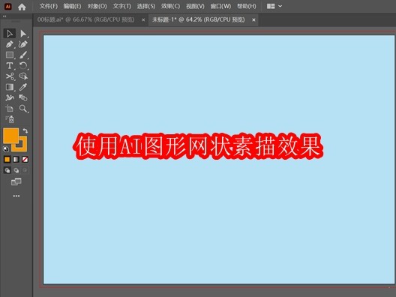
Task: Select the Zoom tool
Action: pyautogui.click(x=23, y=109)
